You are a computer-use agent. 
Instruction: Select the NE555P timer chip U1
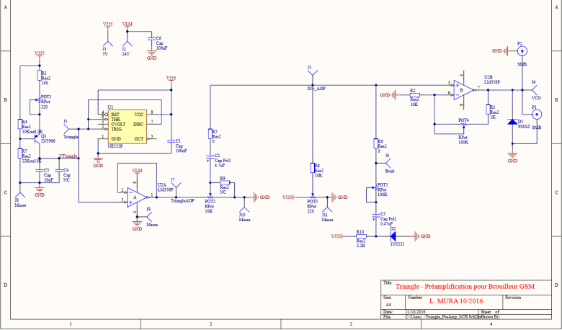128,127
